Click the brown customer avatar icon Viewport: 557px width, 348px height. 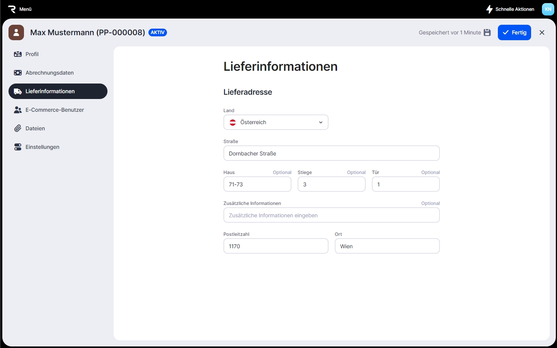(x=16, y=32)
